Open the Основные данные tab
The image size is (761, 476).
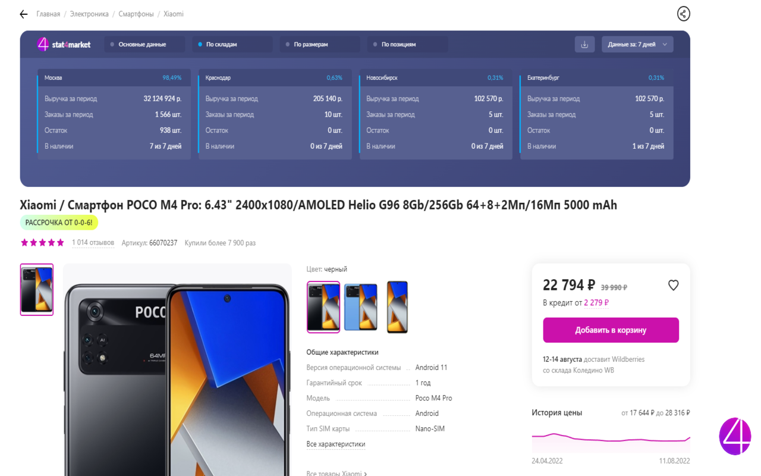coord(144,43)
